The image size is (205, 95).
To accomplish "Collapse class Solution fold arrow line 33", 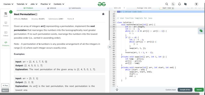I will click(116, 22).
